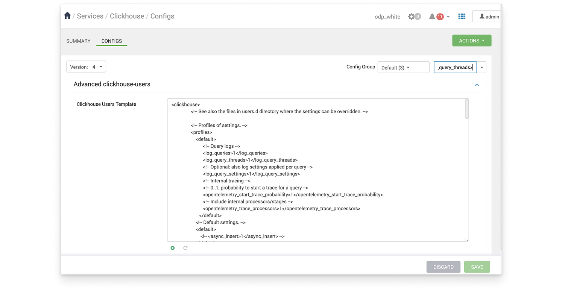The image size is (562, 291).
Task: Open the Config Group Default dropdown
Action: [x=403, y=67]
